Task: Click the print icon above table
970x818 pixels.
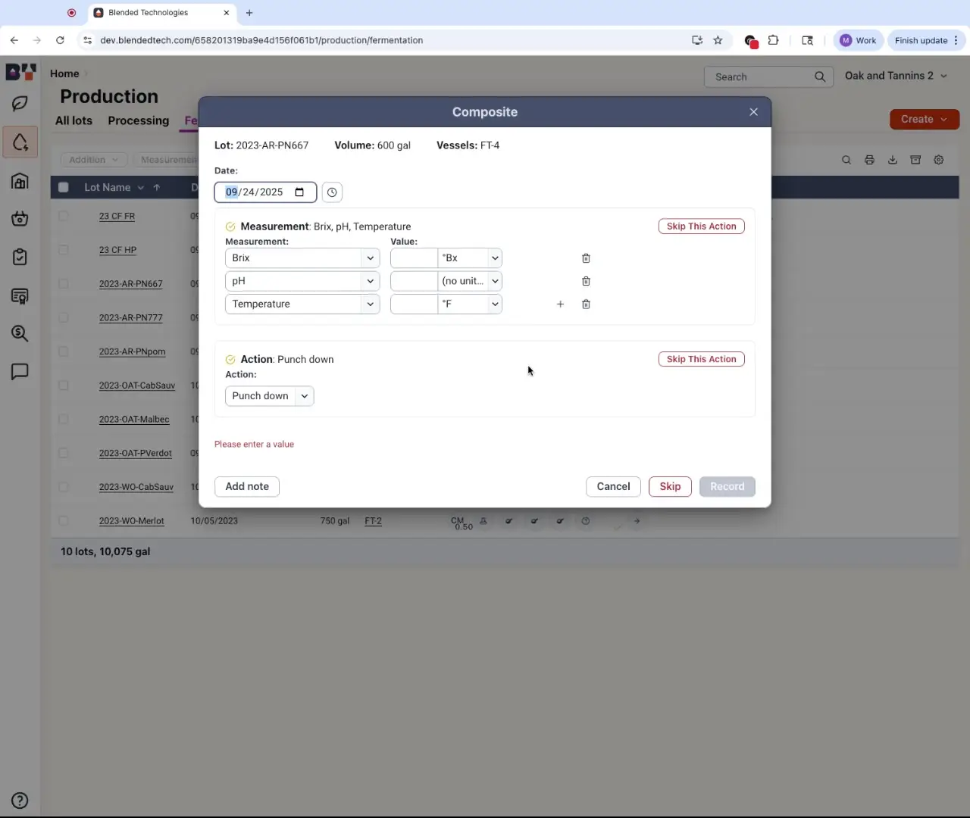Action: tap(869, 160)
